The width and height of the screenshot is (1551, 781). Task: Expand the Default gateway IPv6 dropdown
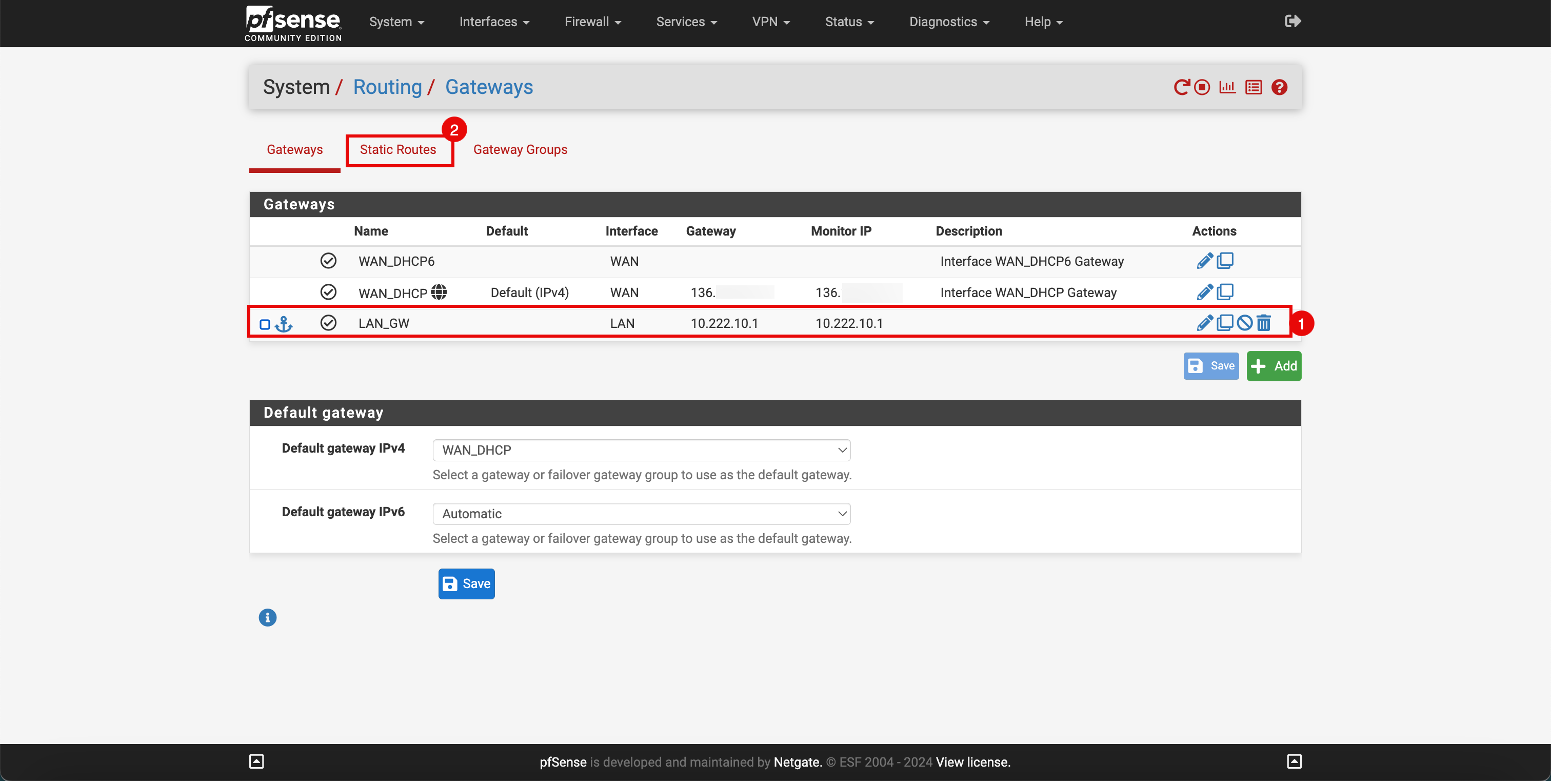pos(642,513)
